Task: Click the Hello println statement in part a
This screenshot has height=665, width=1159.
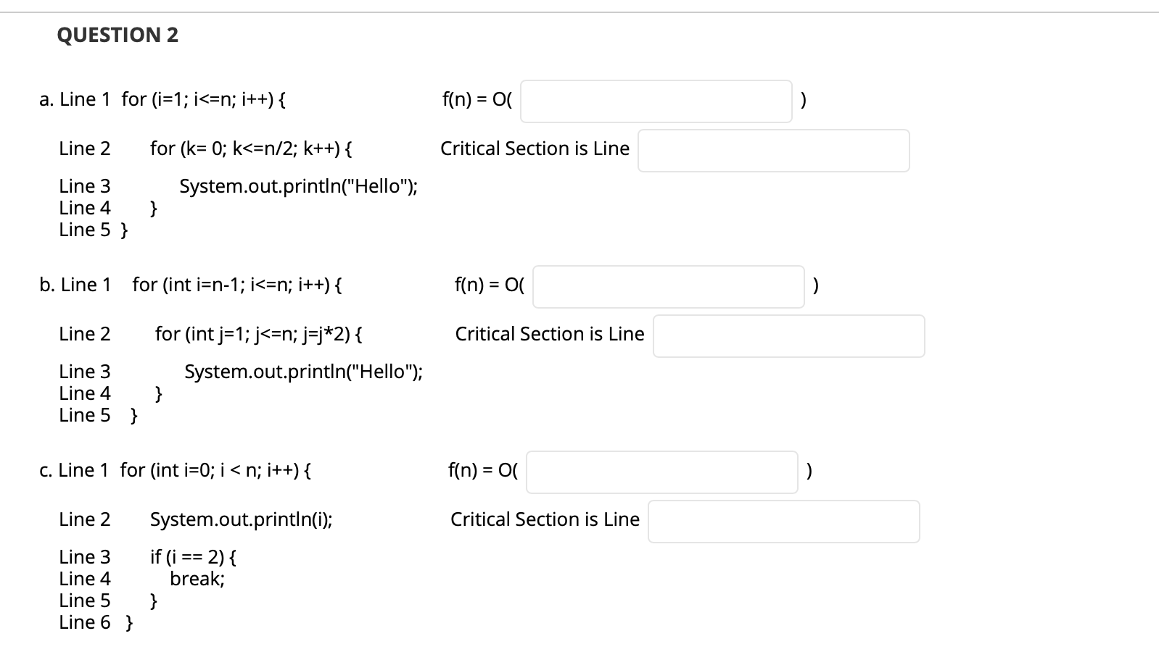Action: click(x=299, y=186)
